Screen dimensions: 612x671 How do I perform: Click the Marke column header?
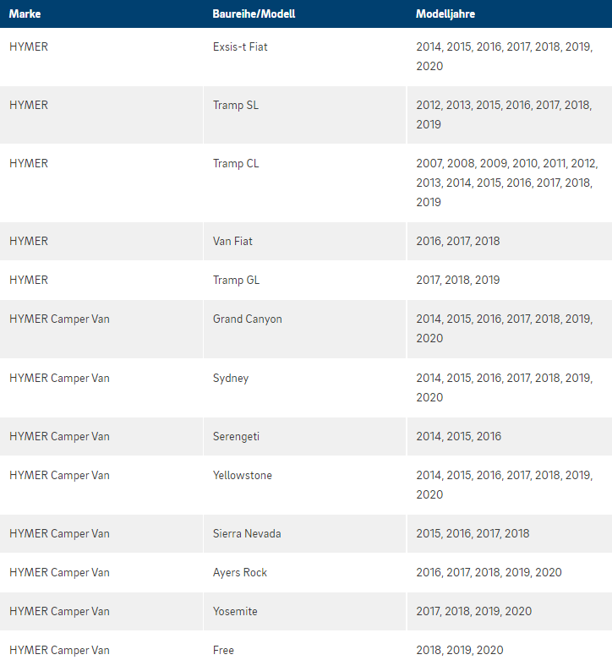tap(25, 14)
